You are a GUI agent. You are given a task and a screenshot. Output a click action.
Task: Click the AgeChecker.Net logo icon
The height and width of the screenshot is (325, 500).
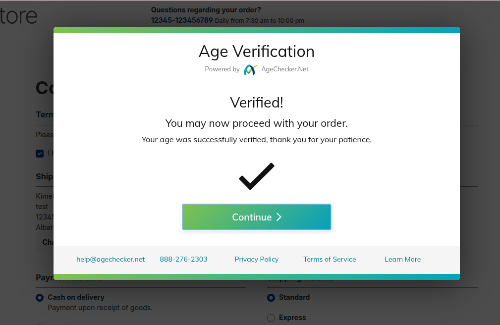click(x=251, y=69)
